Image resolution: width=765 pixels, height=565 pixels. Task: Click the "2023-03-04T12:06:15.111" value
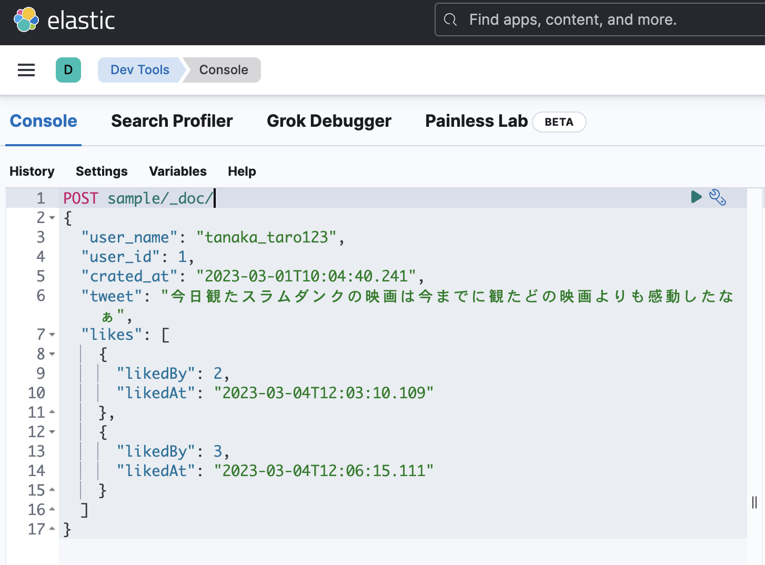pos(324,471)
